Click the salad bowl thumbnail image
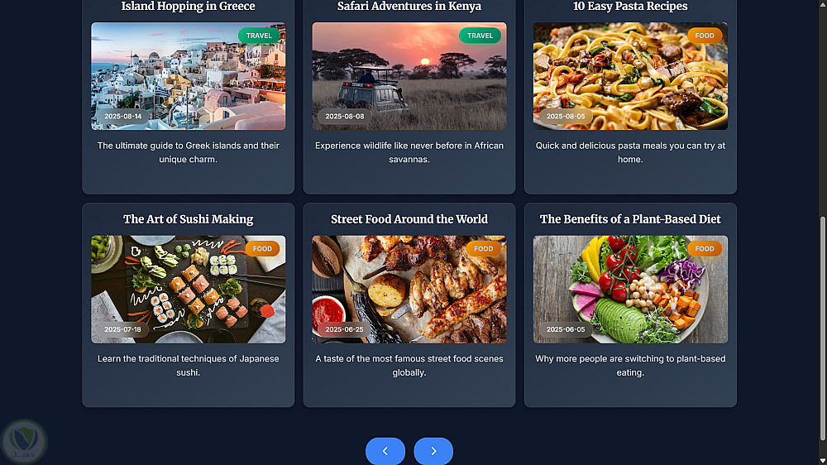Viewport: 827px width, 465px height. [x=630, y=290]
